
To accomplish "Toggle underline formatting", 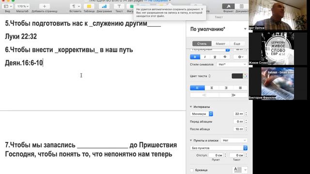I will 215,57.
